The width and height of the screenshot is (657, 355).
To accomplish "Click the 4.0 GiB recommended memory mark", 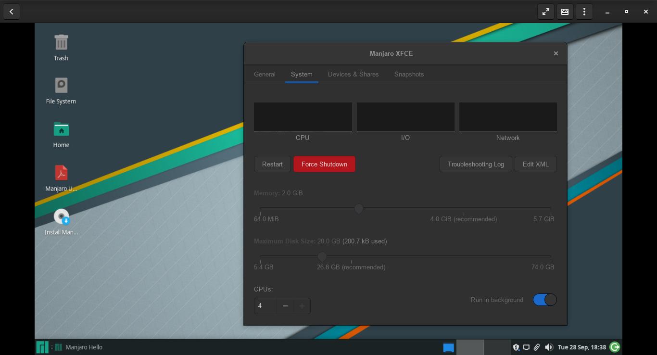I will (x=464, y=219).
